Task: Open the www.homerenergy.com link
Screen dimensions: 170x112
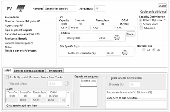Action: click(19, 43)
